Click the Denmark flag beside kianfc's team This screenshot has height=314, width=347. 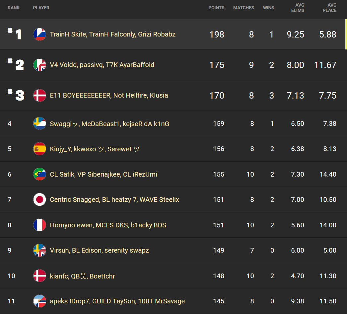[39, 276]
